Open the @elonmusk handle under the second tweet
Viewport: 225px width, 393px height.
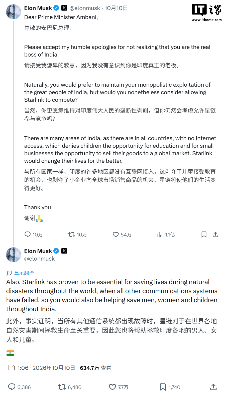coord(39,259)
